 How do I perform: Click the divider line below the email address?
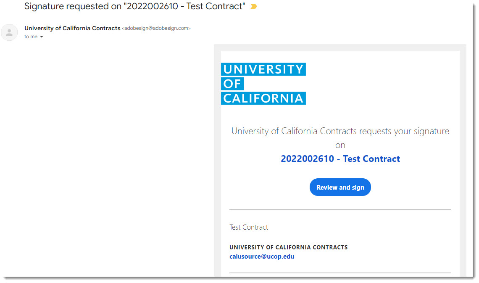[340, 273]
